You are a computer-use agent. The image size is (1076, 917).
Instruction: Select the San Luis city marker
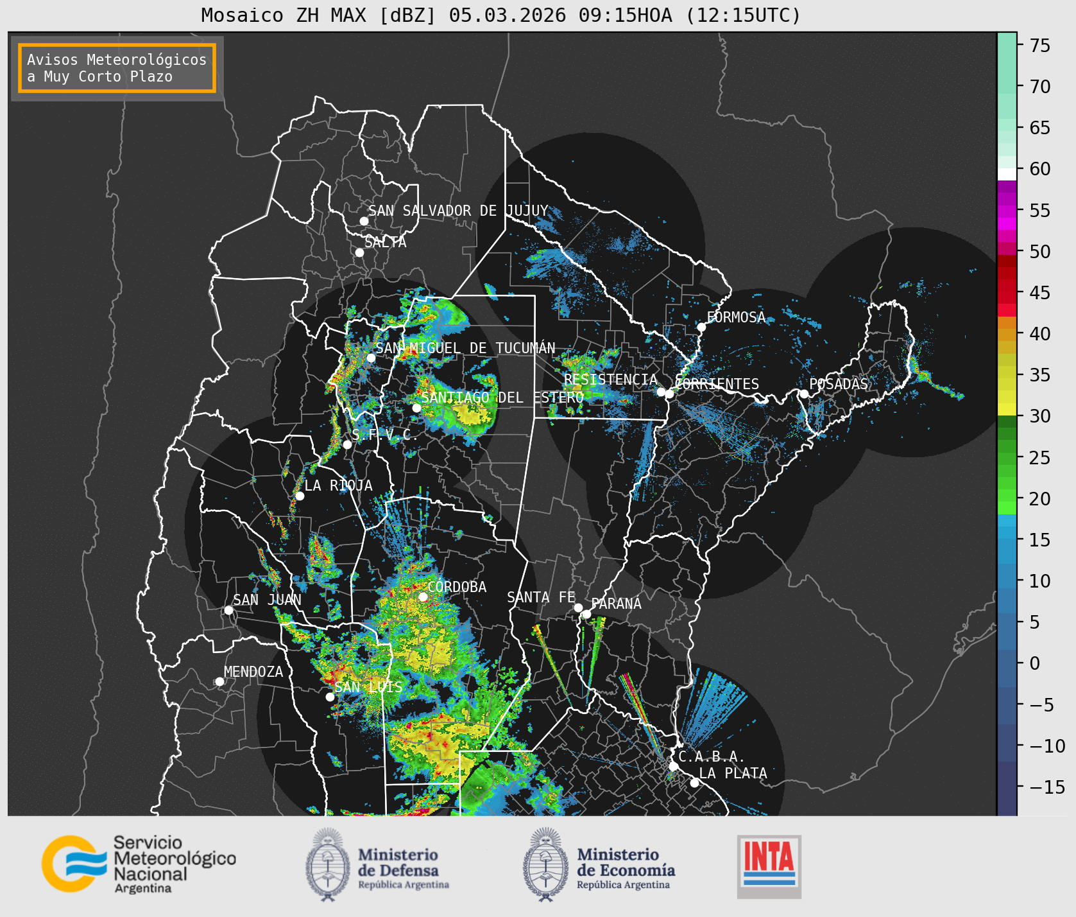coord(330,697)
